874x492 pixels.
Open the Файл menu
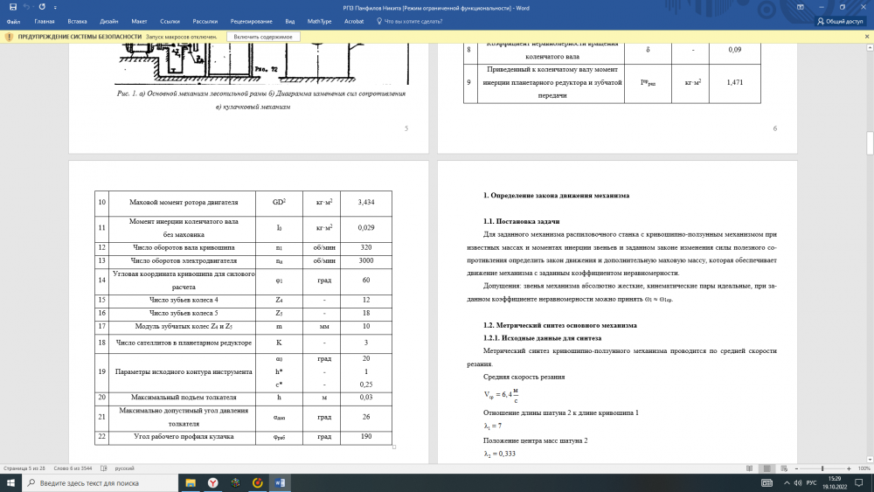(13, 21)
